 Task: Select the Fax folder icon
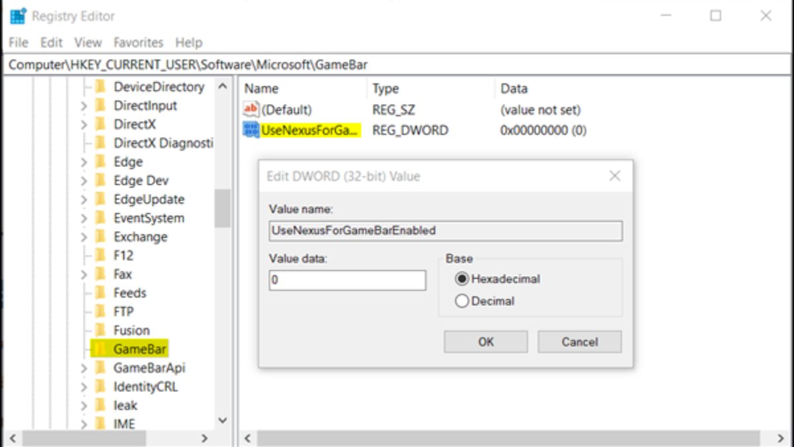(101, 273)
